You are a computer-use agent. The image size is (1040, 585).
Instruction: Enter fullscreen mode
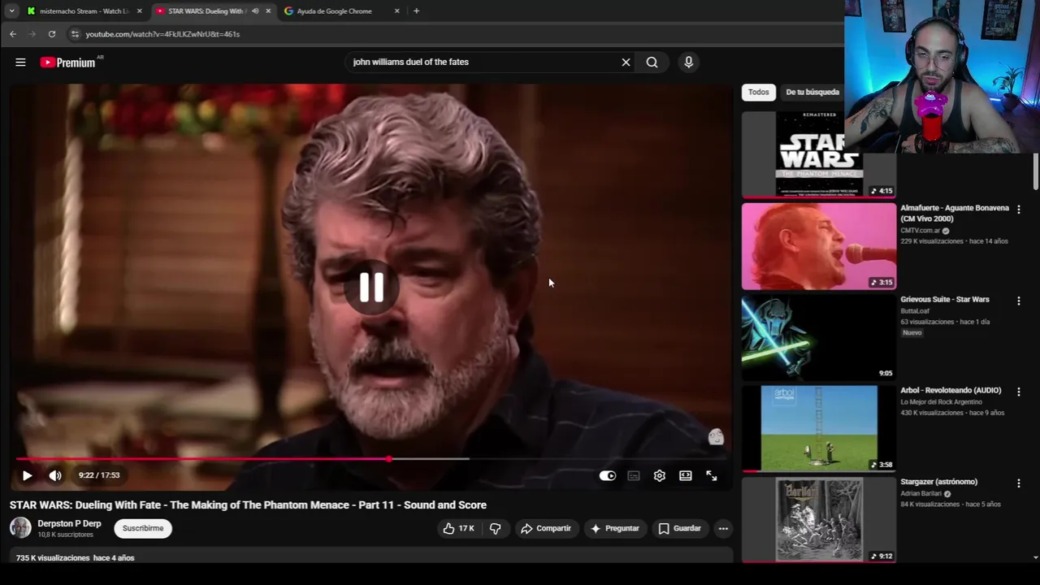coord(712,475)
